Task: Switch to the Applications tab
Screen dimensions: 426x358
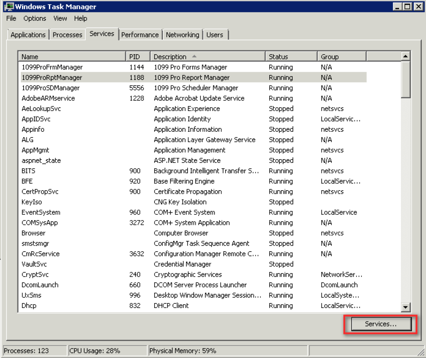Action: (28, 34)
